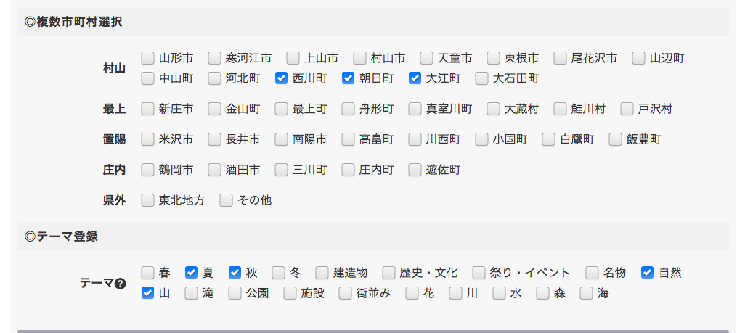Select the その他 checkbox
The image size is (745, 333).
click(226, 200)
